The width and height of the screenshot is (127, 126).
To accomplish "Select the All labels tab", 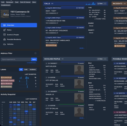I will tap(21, 69).
